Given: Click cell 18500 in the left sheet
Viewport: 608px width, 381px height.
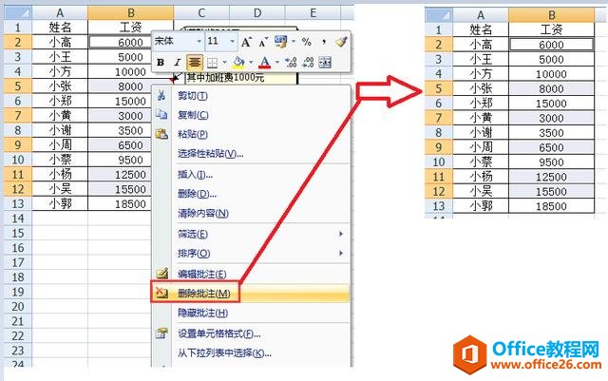Looking at the screenshot, I should coord(120,203).
